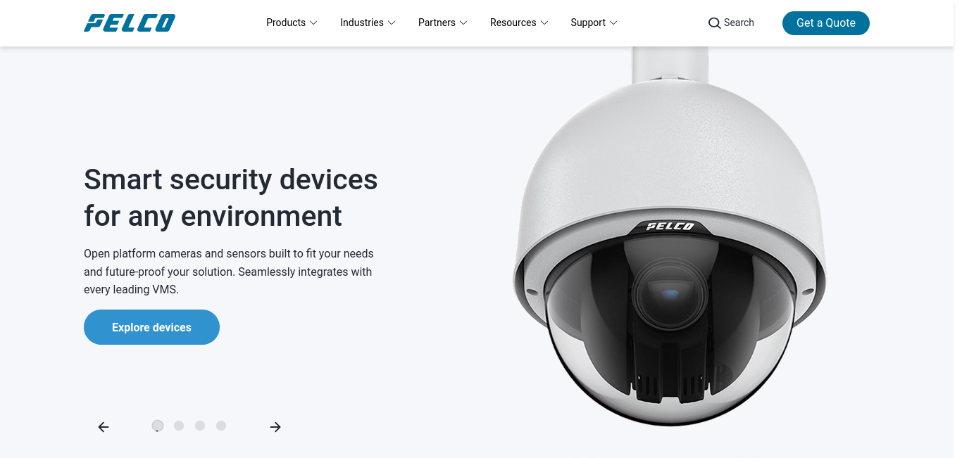Advance carousel with right arrow icon

click(275, 427)
